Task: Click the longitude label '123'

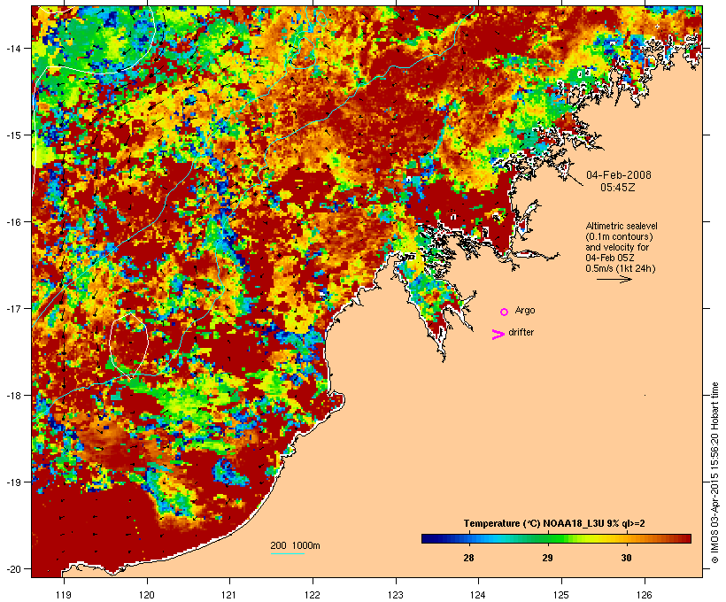Action: click(x=396, y=595)
